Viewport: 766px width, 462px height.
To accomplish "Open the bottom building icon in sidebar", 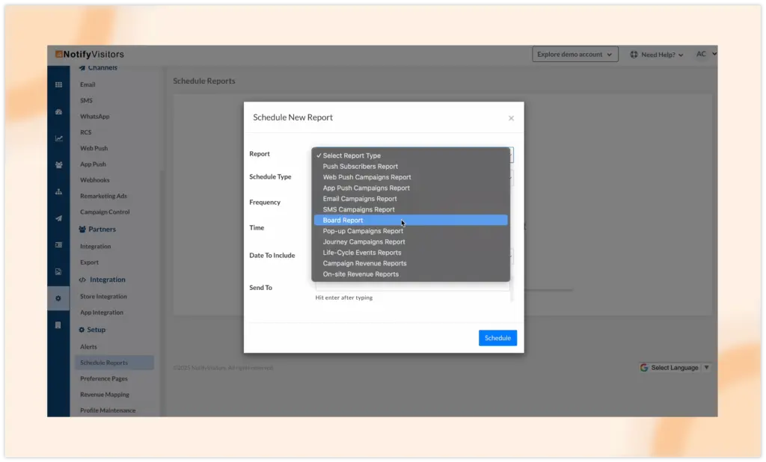I will (x=58, y=325).
